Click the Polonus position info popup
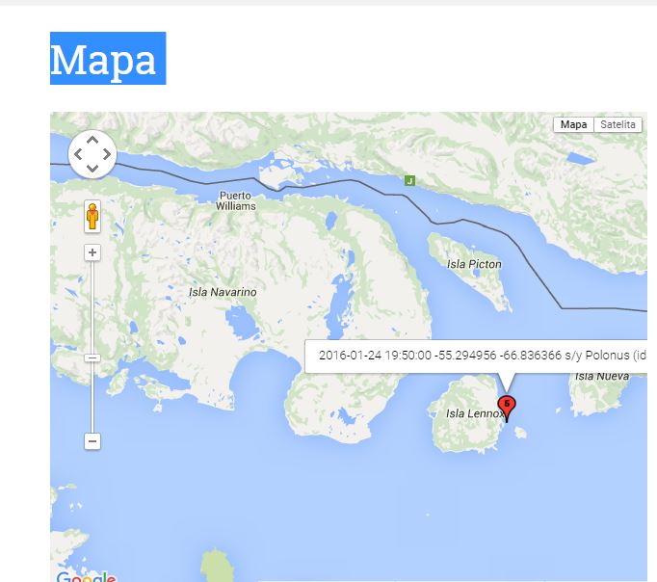 coord(476,356)
